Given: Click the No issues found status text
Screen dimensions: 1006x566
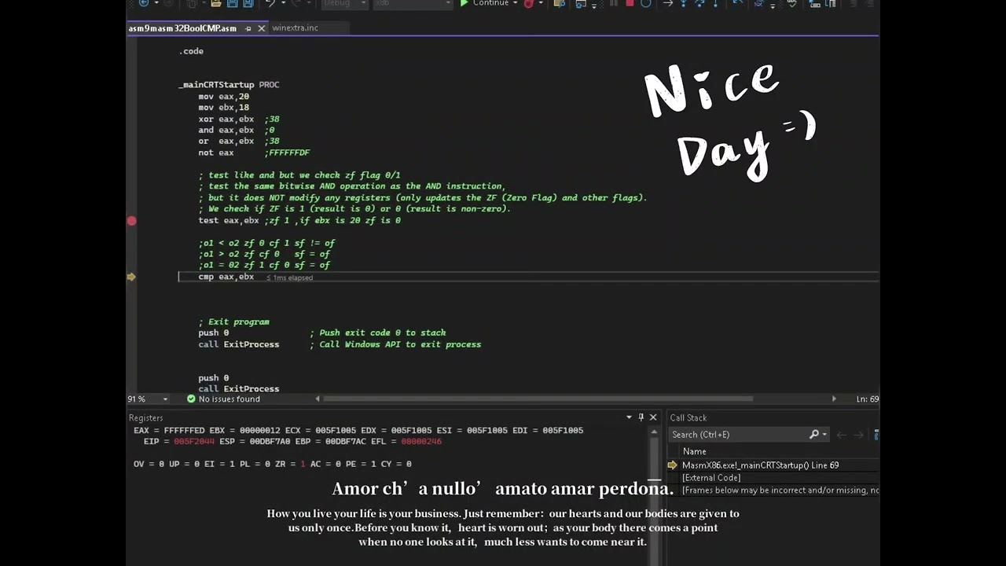Looking at the screenshot, I should tap(229, 399).
